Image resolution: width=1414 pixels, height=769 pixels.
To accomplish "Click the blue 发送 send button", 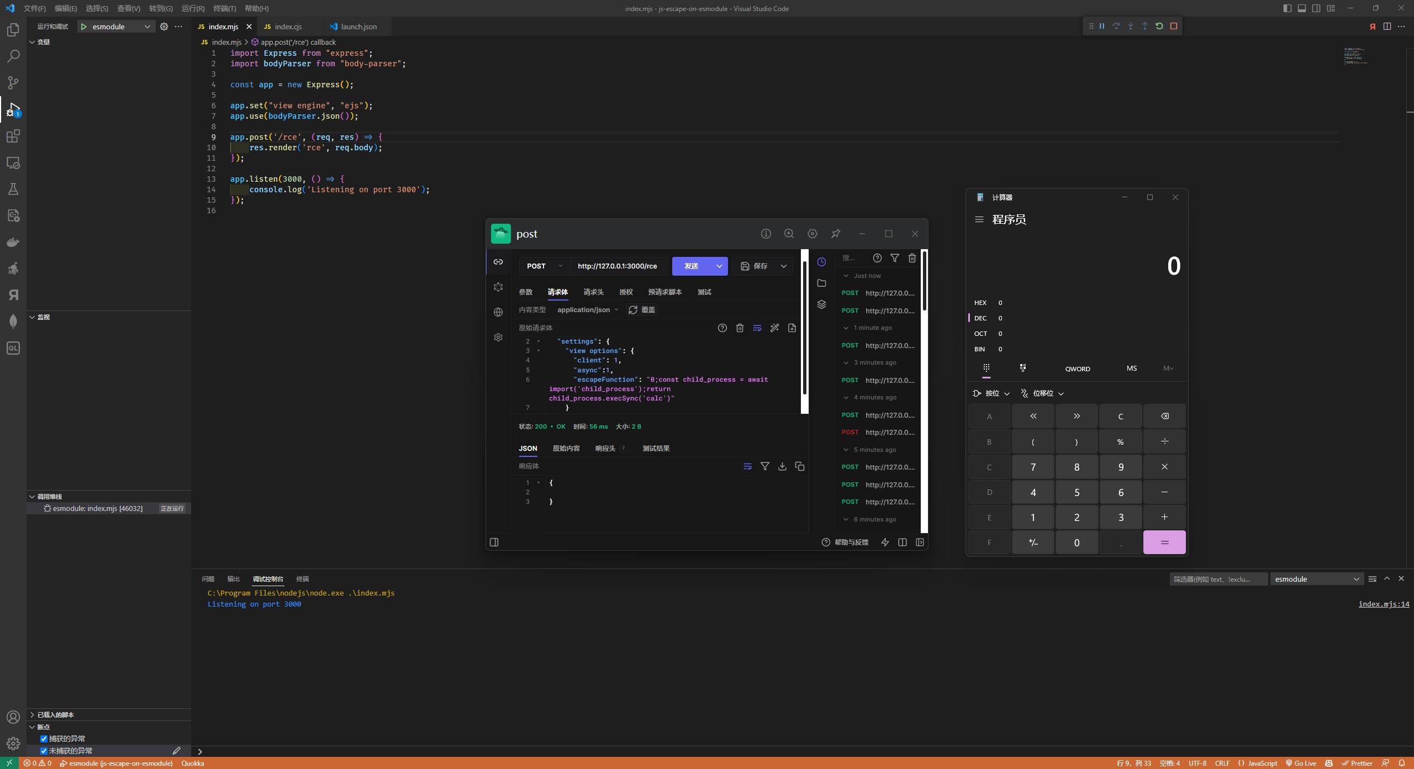I will tap(691, 266).
